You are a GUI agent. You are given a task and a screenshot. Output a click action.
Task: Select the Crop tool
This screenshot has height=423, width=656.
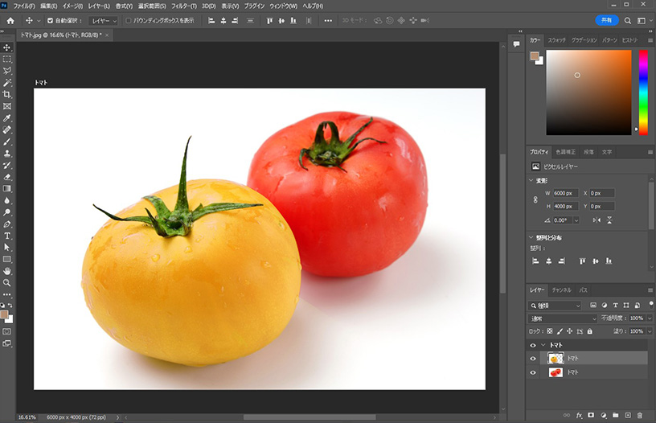[7, 94]
